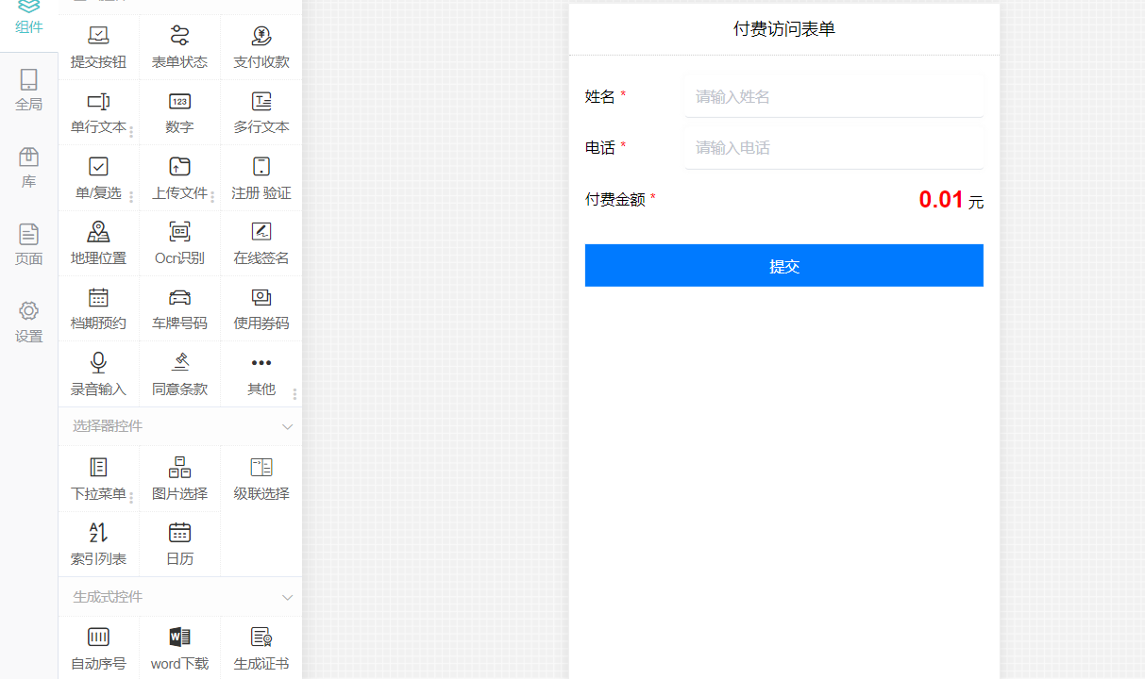Select the 支付收款 payment component icon
Screen dimensions: 1145x679
click(x=261, y=38)
